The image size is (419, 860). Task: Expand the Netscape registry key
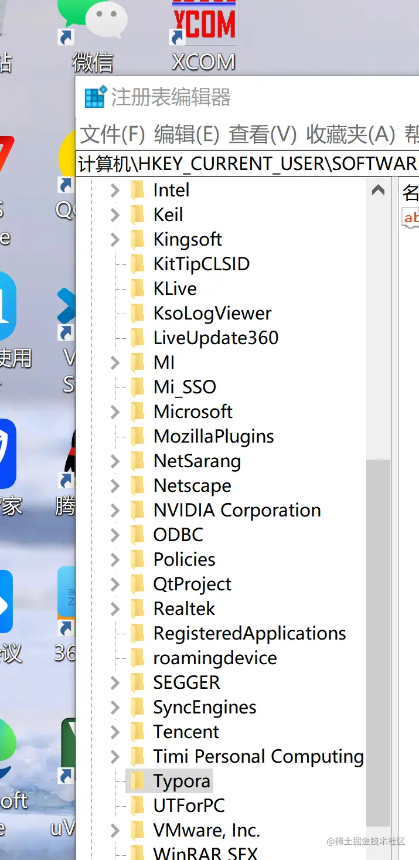tap(115, 485)
